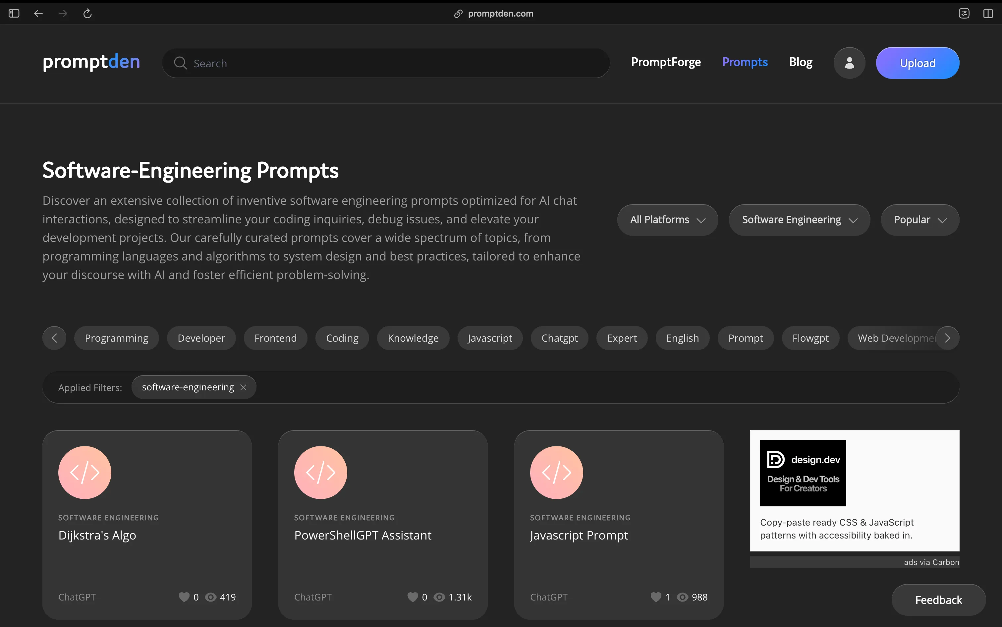The height and width of the screenshot is (627, 1002).
Task: Open the design.dev ad image
Action: click(803, 473)
